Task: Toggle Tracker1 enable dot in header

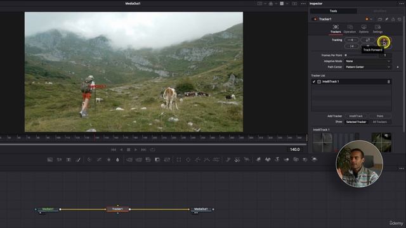Action: coord(315,19)
